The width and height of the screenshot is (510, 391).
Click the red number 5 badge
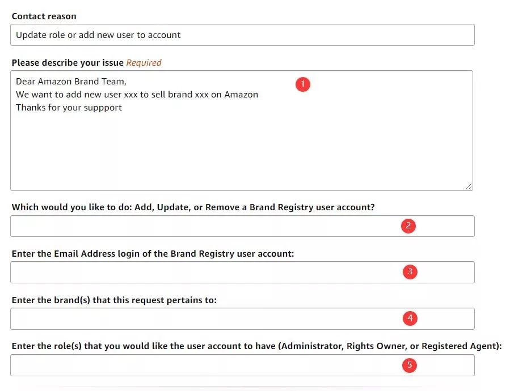click(x=410, y=365)
